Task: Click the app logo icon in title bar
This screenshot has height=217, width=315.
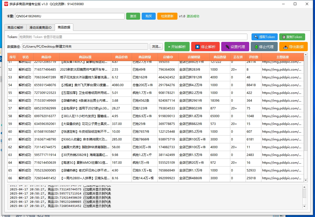Action: click(x=6, y=4)
